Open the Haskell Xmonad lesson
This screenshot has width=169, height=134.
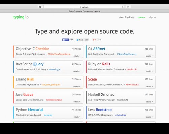pyautogui.click(x=121, y=97)
